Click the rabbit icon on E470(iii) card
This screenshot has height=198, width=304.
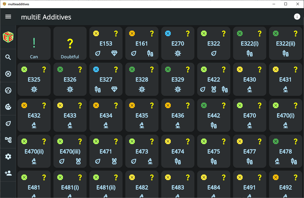[x=78, y=161]
